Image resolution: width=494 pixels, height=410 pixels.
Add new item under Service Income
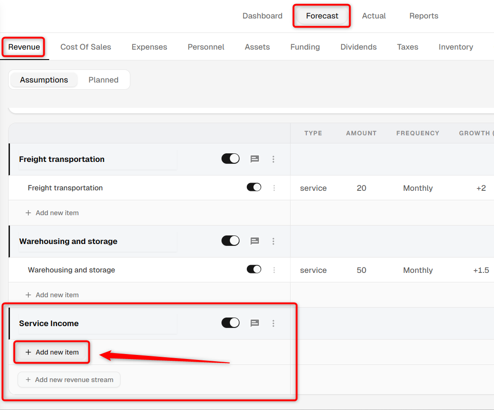[x=52, y=352]
